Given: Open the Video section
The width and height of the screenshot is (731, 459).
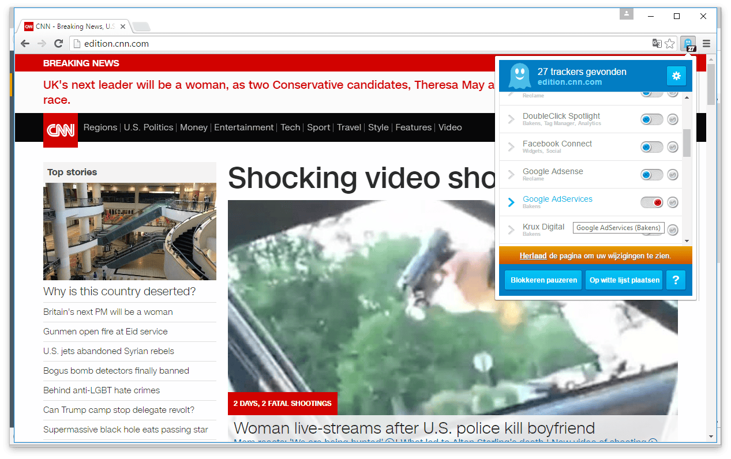Looking at the screenshot, I should coord(450,127).
